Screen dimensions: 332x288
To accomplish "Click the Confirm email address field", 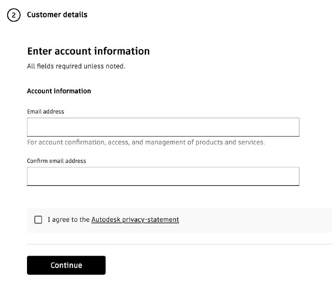I will (163, 176).
